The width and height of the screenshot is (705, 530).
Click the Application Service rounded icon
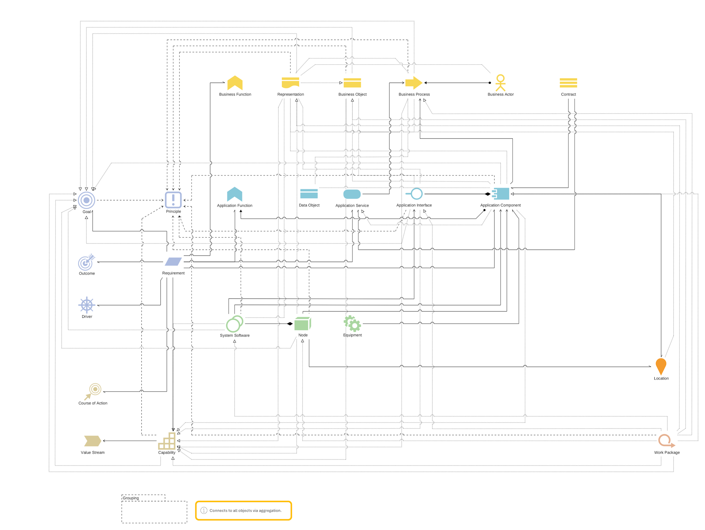[352, 194]
